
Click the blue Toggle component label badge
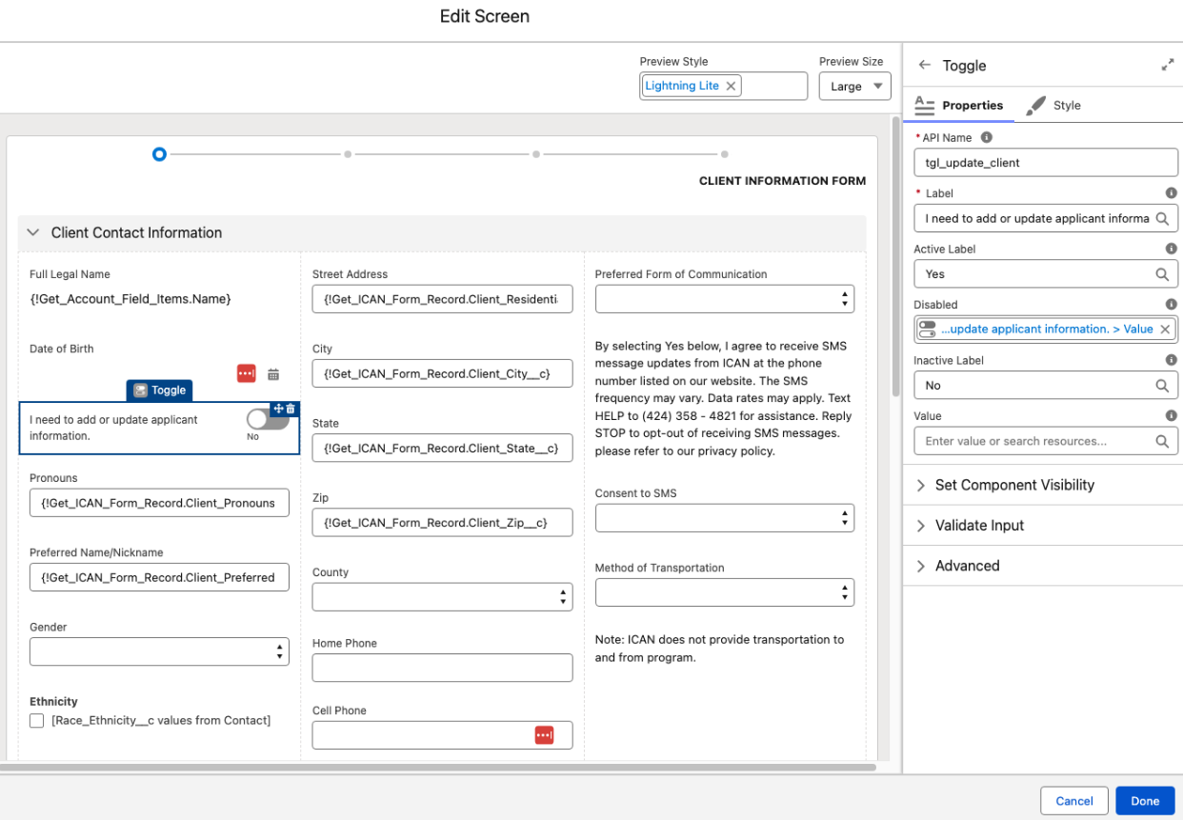159,390
